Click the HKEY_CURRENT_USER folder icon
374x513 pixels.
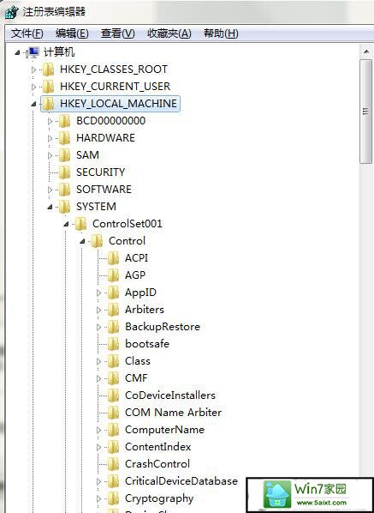[48, 87]
